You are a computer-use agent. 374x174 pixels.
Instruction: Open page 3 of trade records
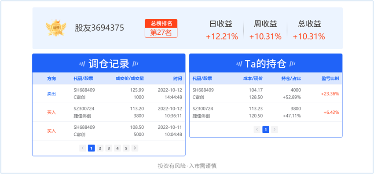tap(109, 148)
